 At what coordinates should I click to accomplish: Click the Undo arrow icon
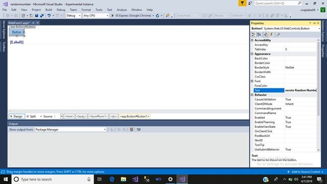(x=49, y=16)
